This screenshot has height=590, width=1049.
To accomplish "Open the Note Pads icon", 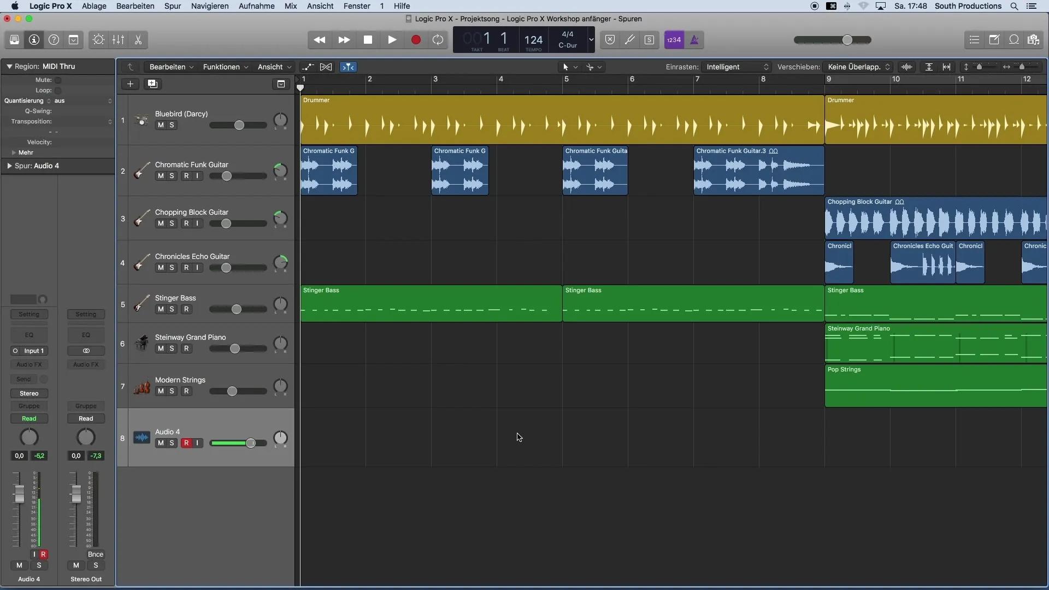I will click(x=994, y=40).
